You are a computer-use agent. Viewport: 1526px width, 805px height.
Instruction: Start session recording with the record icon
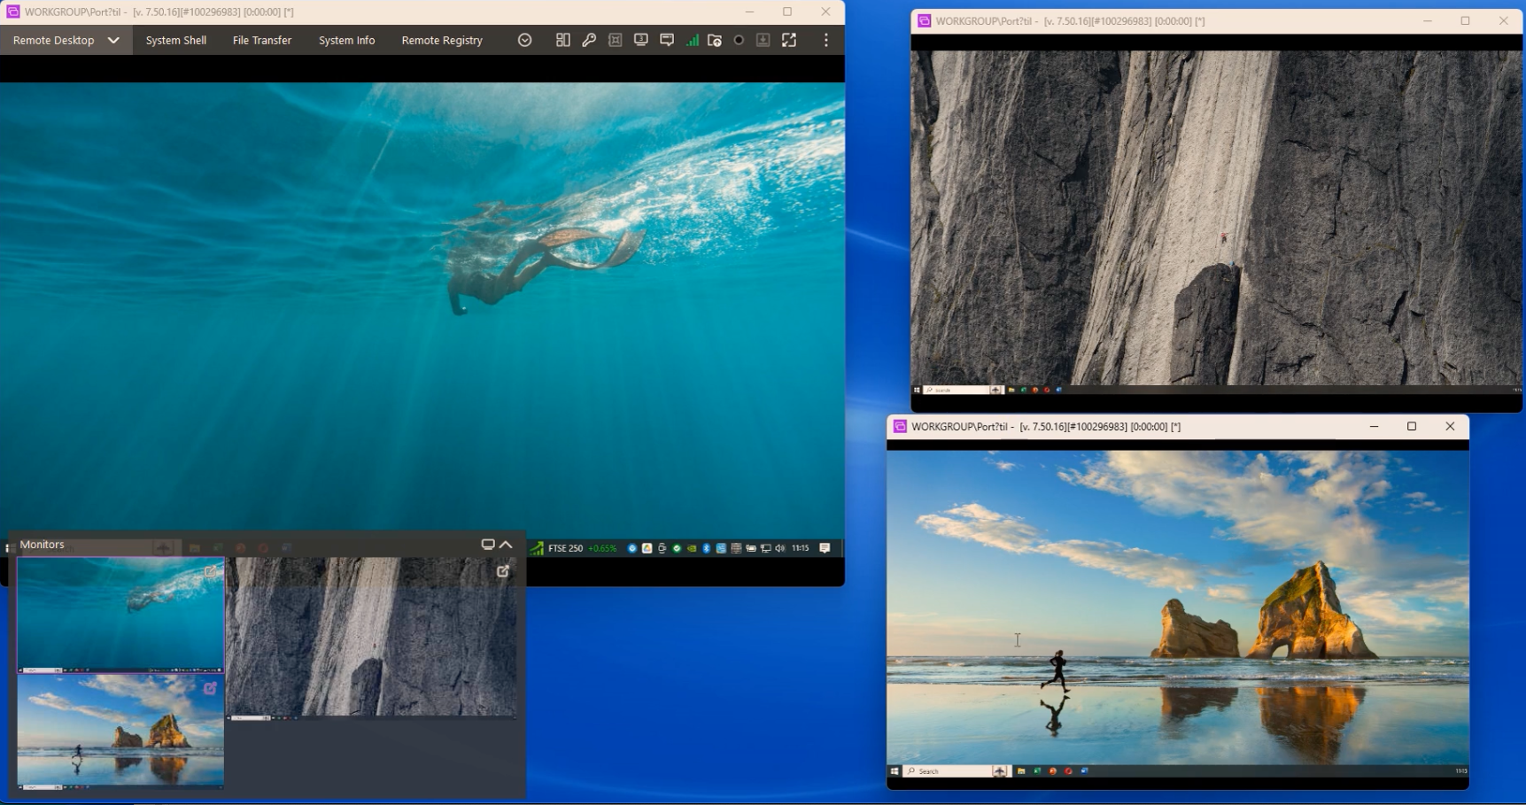pos(739,40)
